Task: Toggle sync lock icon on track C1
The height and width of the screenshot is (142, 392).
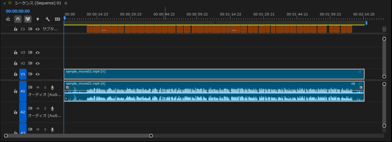Action: coord(30,29)
